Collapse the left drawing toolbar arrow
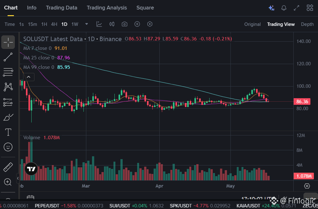The height and width of the screenshot is (209, 318). (x=18, y=178)
